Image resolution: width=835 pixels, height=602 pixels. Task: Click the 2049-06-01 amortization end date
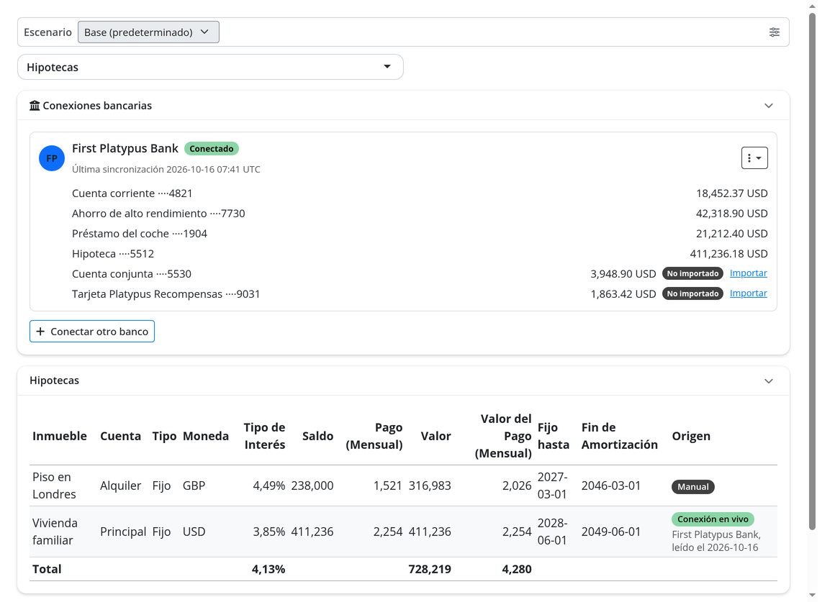(x=611, y=532)
